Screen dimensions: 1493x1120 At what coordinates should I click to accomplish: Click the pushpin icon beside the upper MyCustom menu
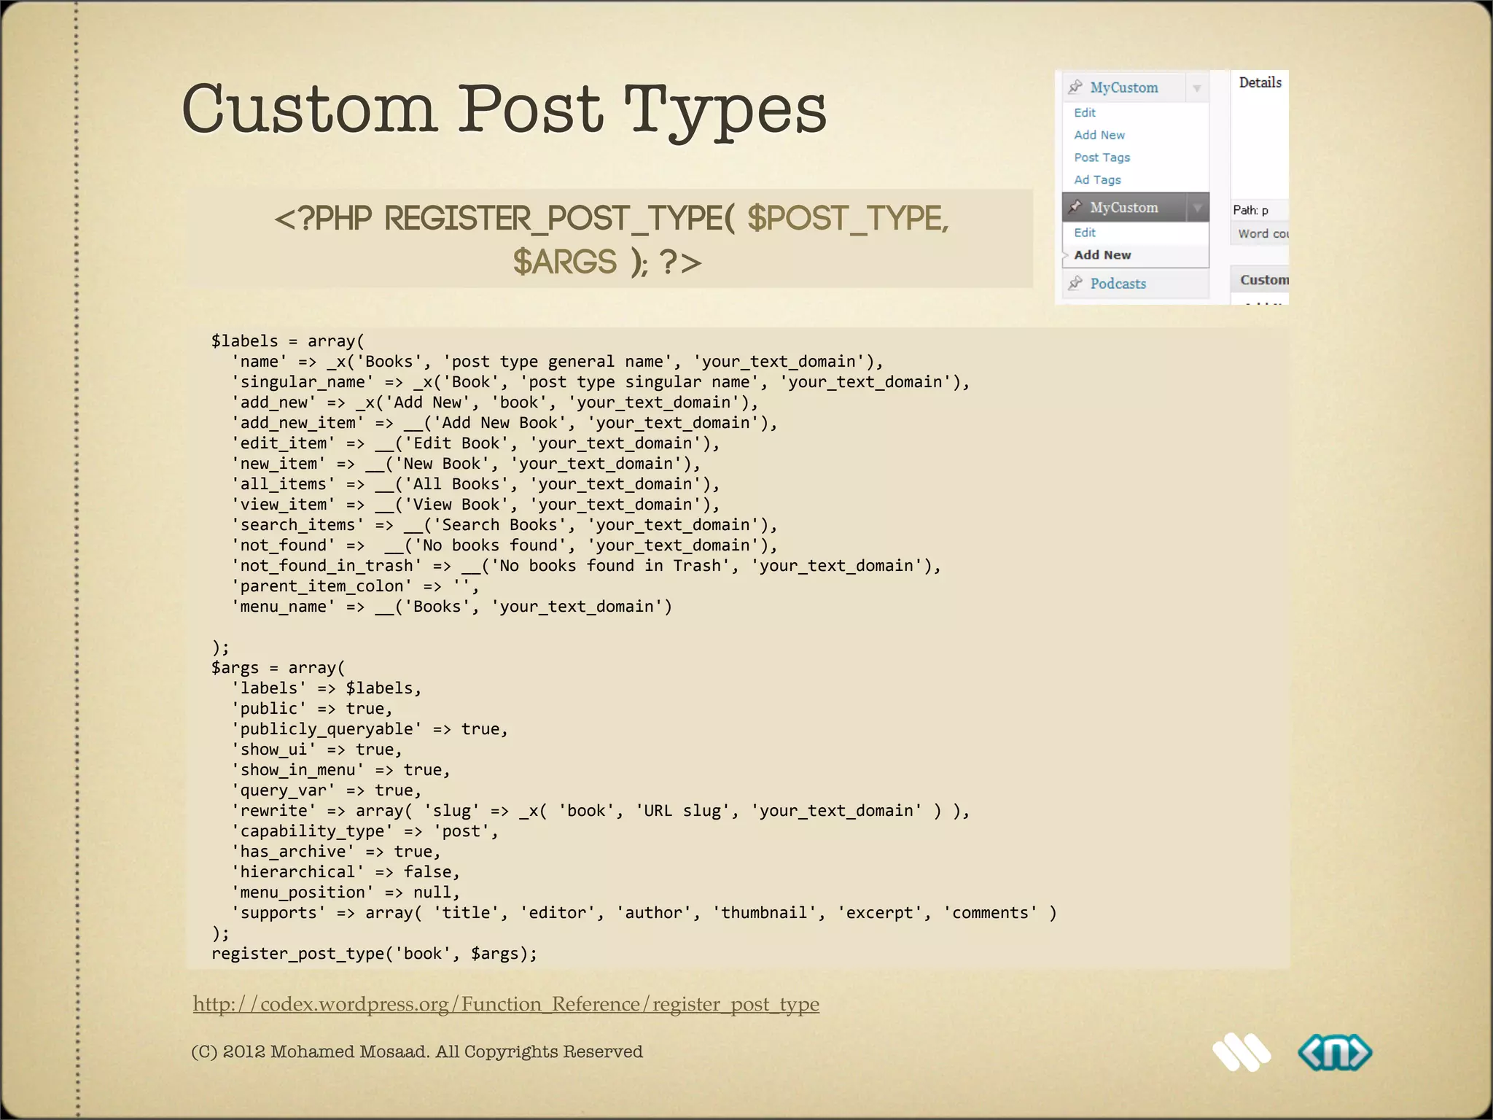coord(1075,87)
